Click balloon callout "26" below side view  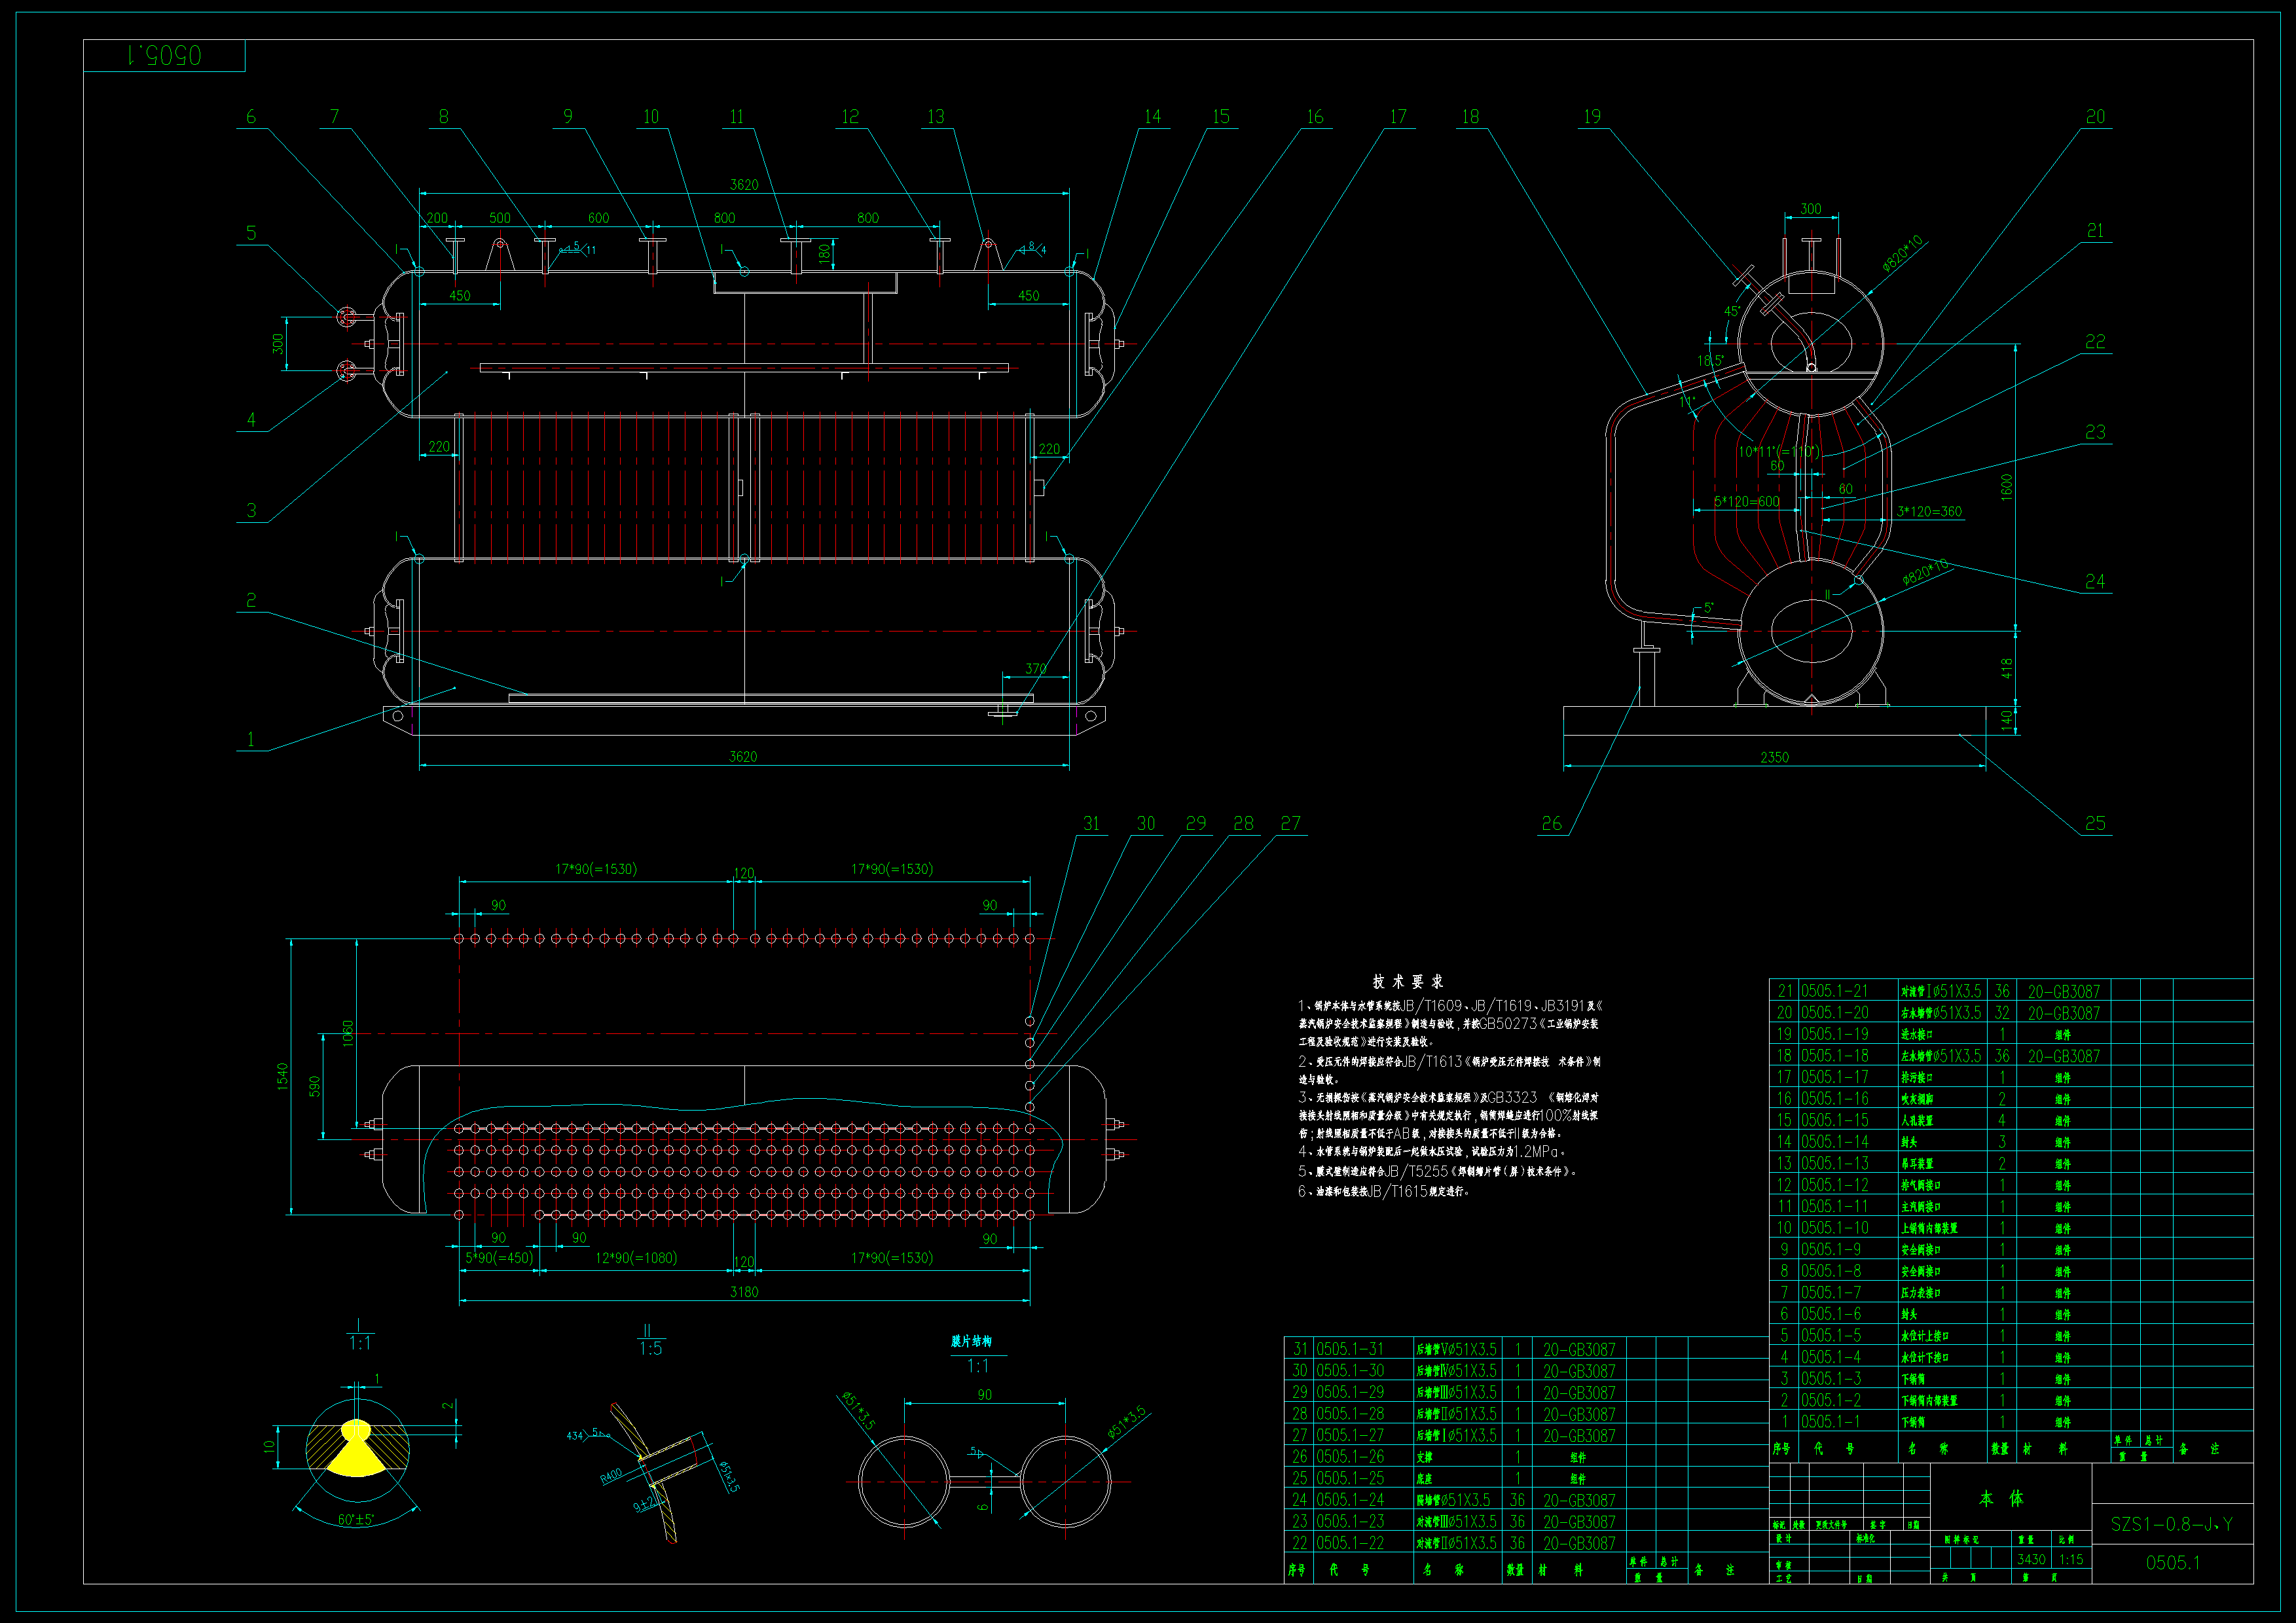[x=1551, y=823]
